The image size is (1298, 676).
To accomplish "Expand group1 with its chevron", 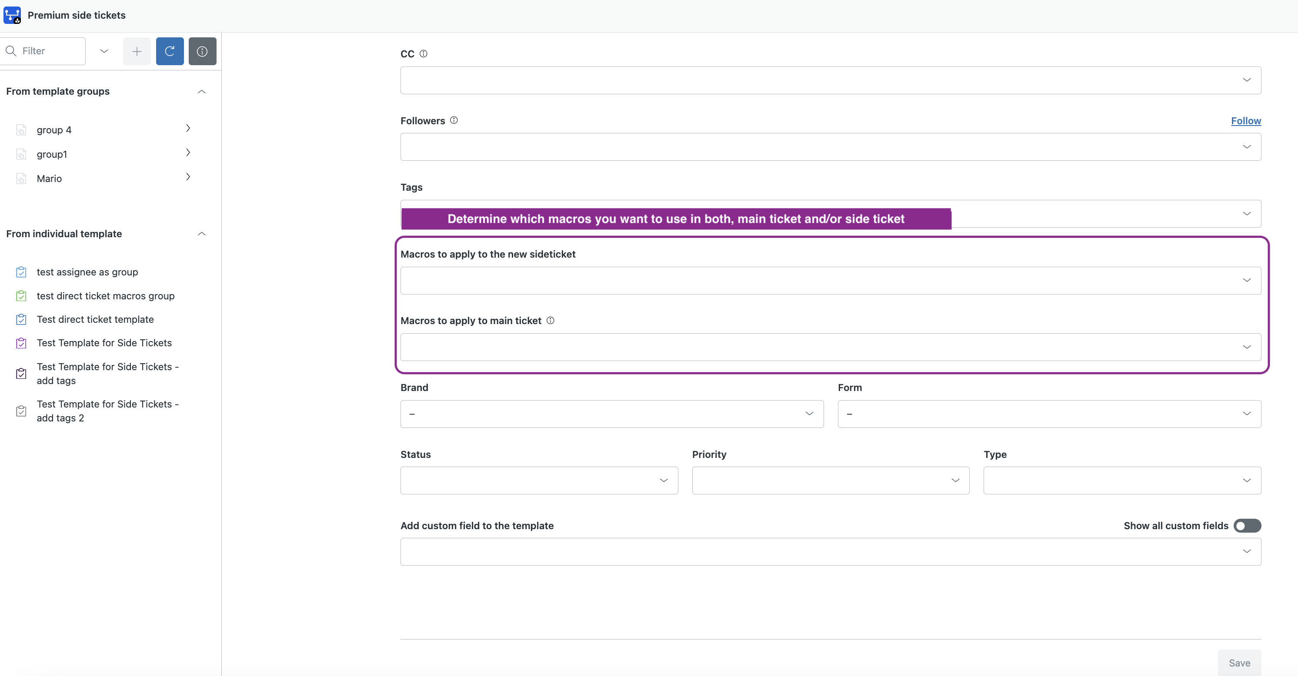I will 188,152.
